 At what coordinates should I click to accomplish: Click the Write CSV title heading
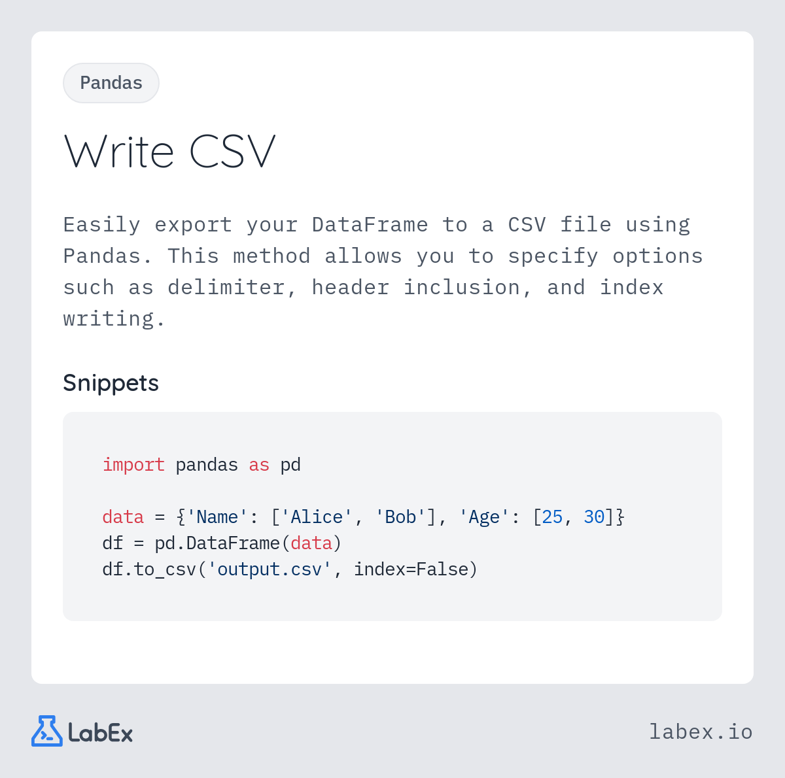pos(170,152)
